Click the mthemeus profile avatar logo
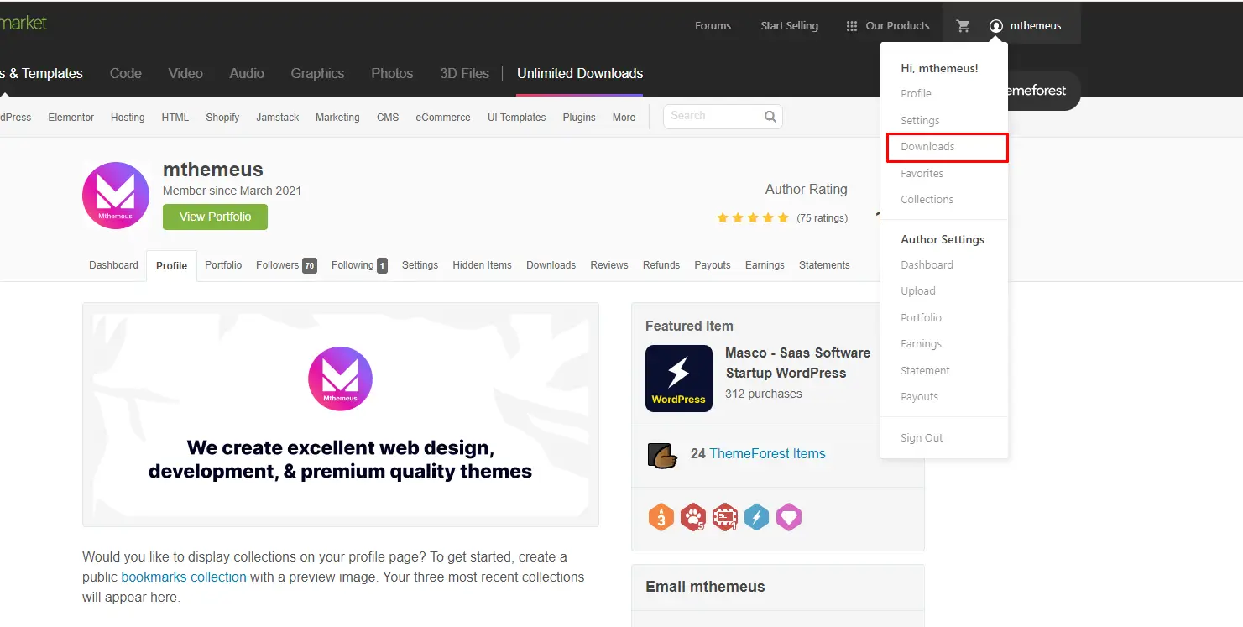This screenshot has width=1243, height=627. click(116, 196)
